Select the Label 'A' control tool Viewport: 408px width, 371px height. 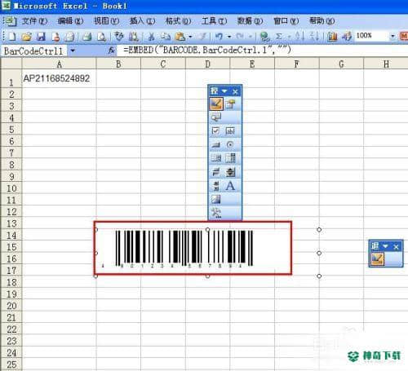pos(230,186)
